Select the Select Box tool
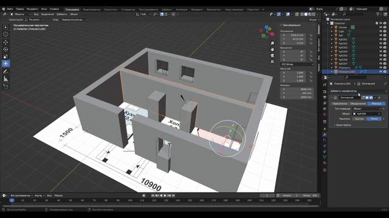389x218 pixels. 5,27
